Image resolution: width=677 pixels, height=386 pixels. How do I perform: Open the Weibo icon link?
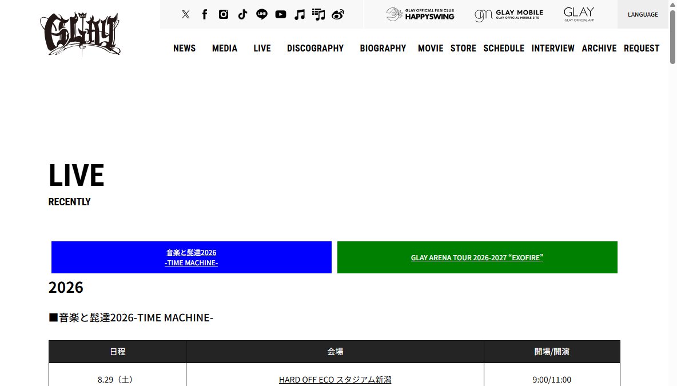click(x=337, y=15)
